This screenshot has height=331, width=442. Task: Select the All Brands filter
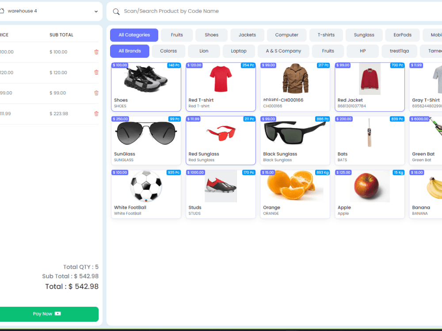pyautogui.click(x=130, y=51)
